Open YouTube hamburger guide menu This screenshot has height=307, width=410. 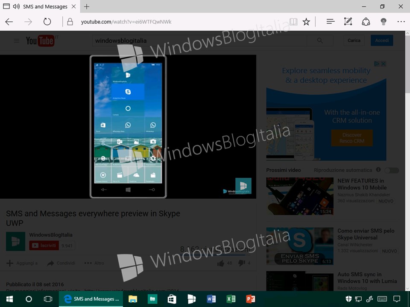click(17, 41)
